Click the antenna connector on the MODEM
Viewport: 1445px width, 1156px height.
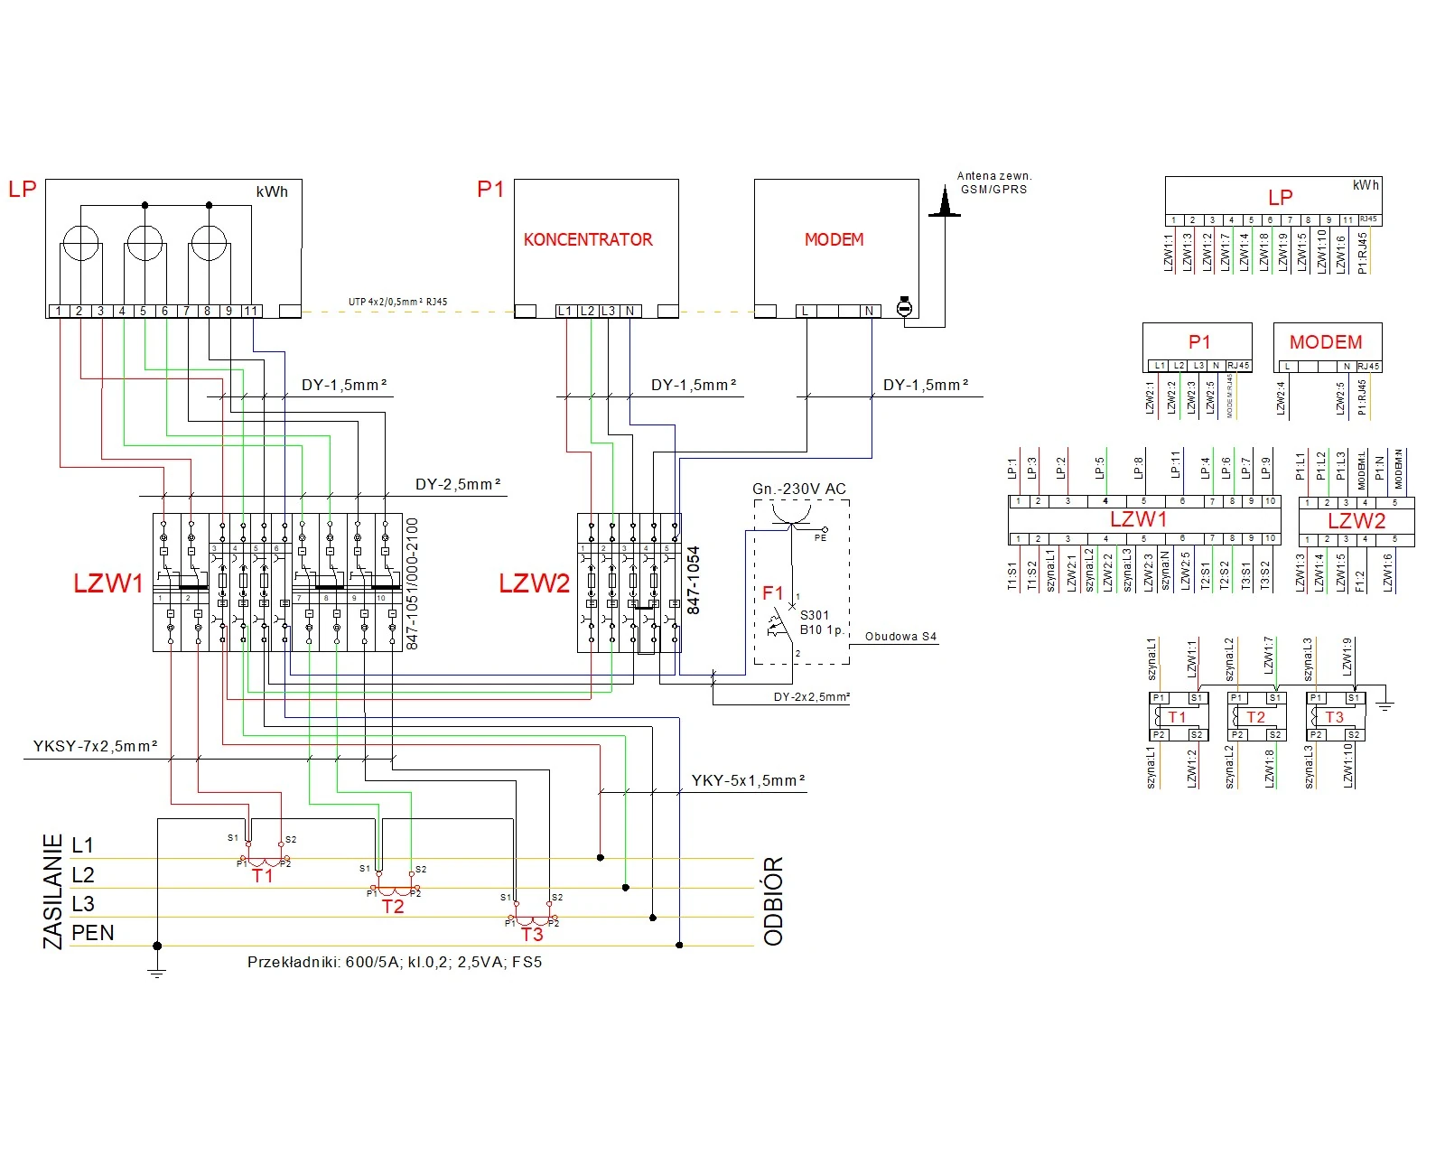click(x=904, y=308)
